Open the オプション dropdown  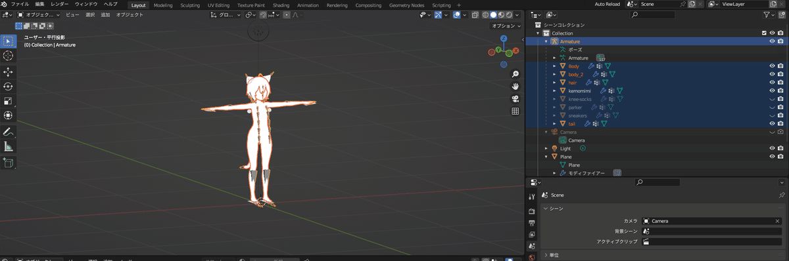coord(506,26)
